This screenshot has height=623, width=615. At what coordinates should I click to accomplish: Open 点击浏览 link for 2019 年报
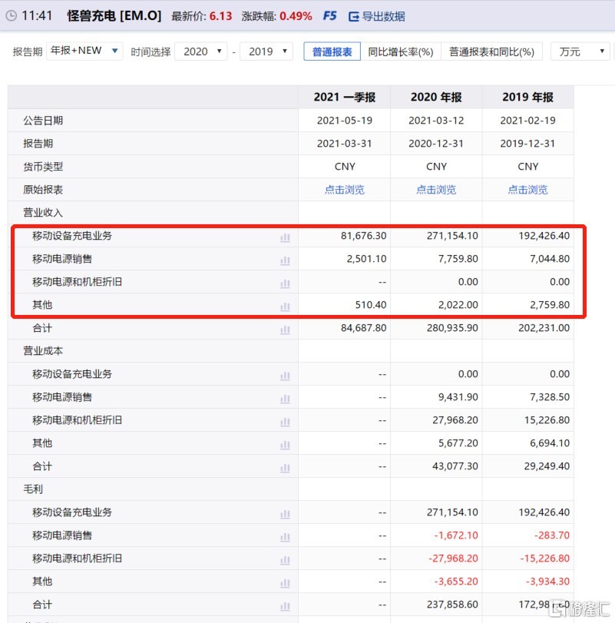click(x=527, y=190)
